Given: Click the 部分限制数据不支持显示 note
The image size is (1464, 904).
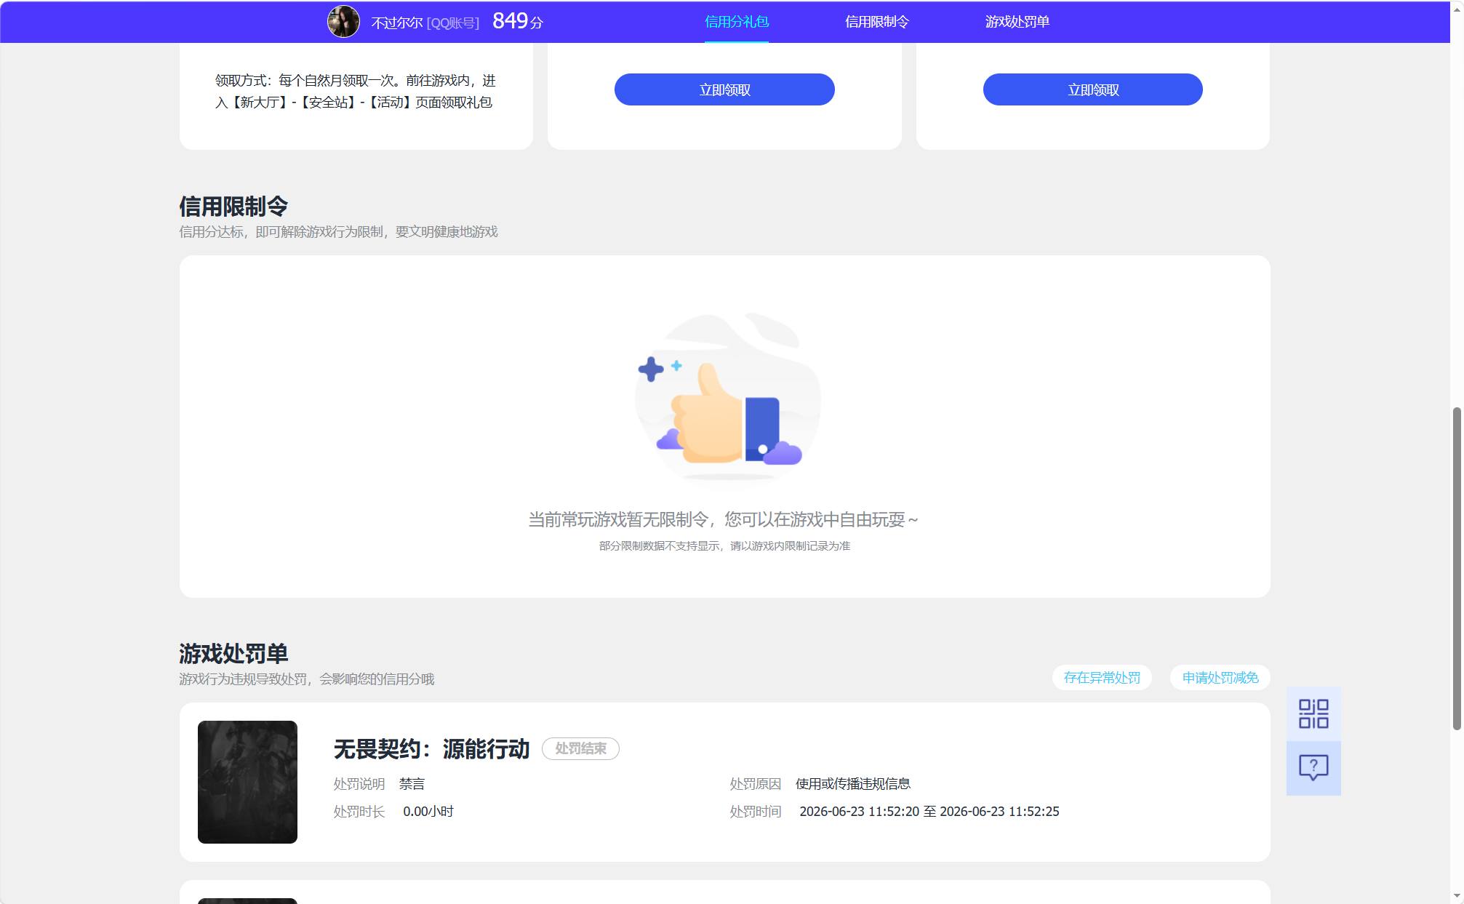Looking at the screenshot, I should tap(724, 545).
